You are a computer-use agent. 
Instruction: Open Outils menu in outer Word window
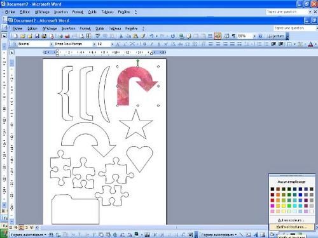tap(92, 12)
